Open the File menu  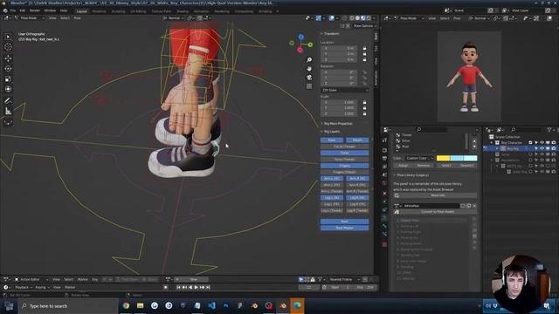click(x=13, y=10)
